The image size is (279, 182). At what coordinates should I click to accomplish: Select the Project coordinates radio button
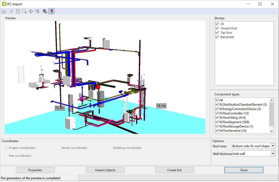point(6,148)
